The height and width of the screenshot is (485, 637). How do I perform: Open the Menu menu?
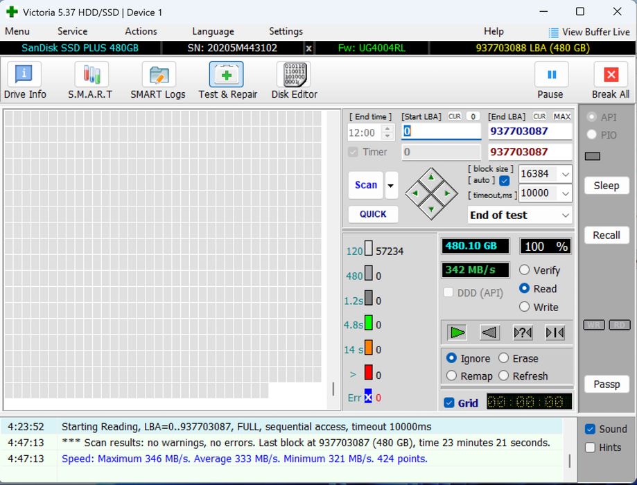[x=17, y=31]
